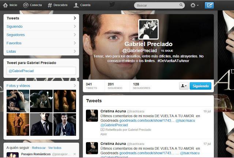The height and width of the screenshot is (158, 234).
Task: Click the tweet box containing @GabrielPreciad
Action: (41, 71)
